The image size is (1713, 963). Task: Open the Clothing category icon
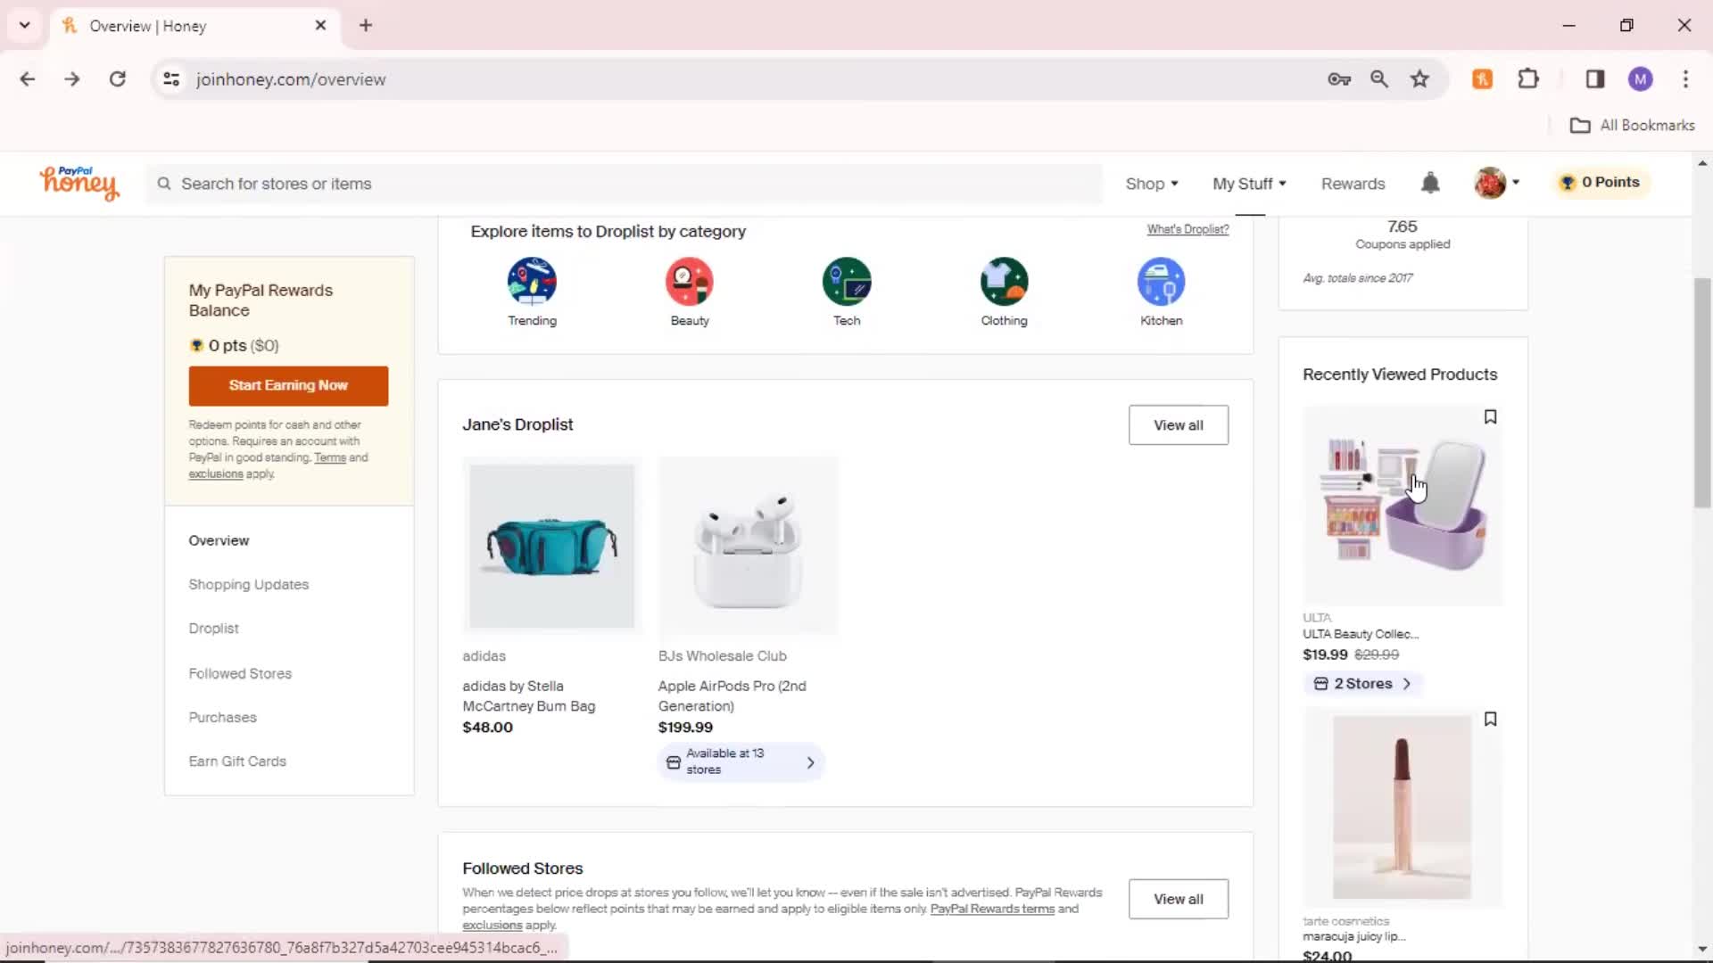pyautogui.click(x=1004, y=282)
